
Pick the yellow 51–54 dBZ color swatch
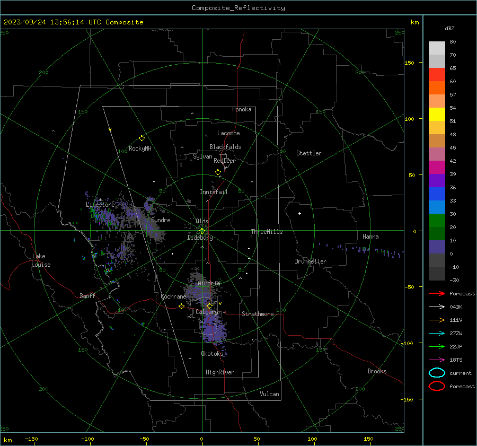point(437,115)
